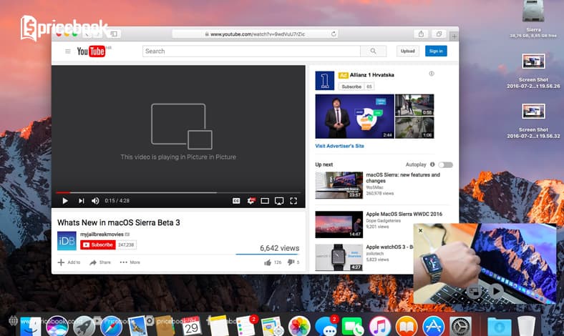Toggle the Safari sidebar button
The image size is (564, 336).
coord(114,34)
